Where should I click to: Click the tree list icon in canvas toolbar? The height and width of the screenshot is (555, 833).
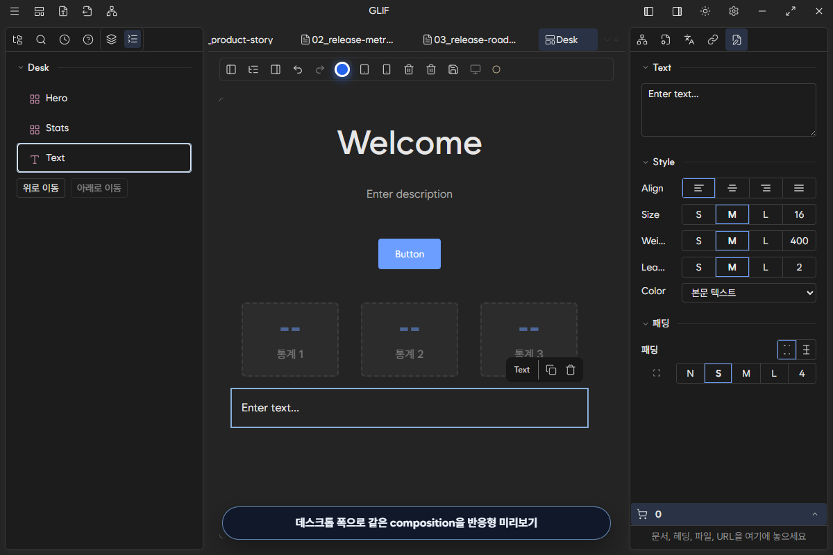253,69
